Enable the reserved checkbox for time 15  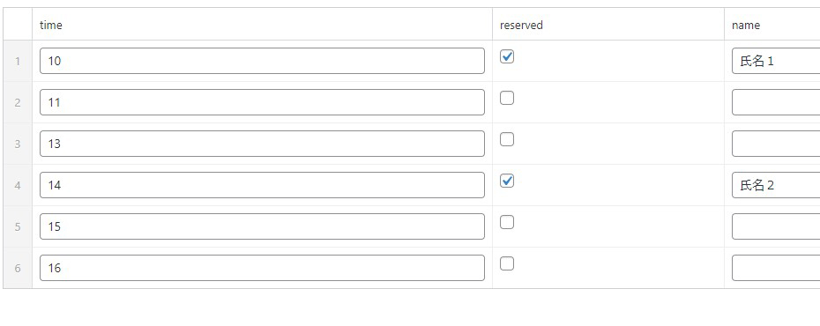point(507,222)
